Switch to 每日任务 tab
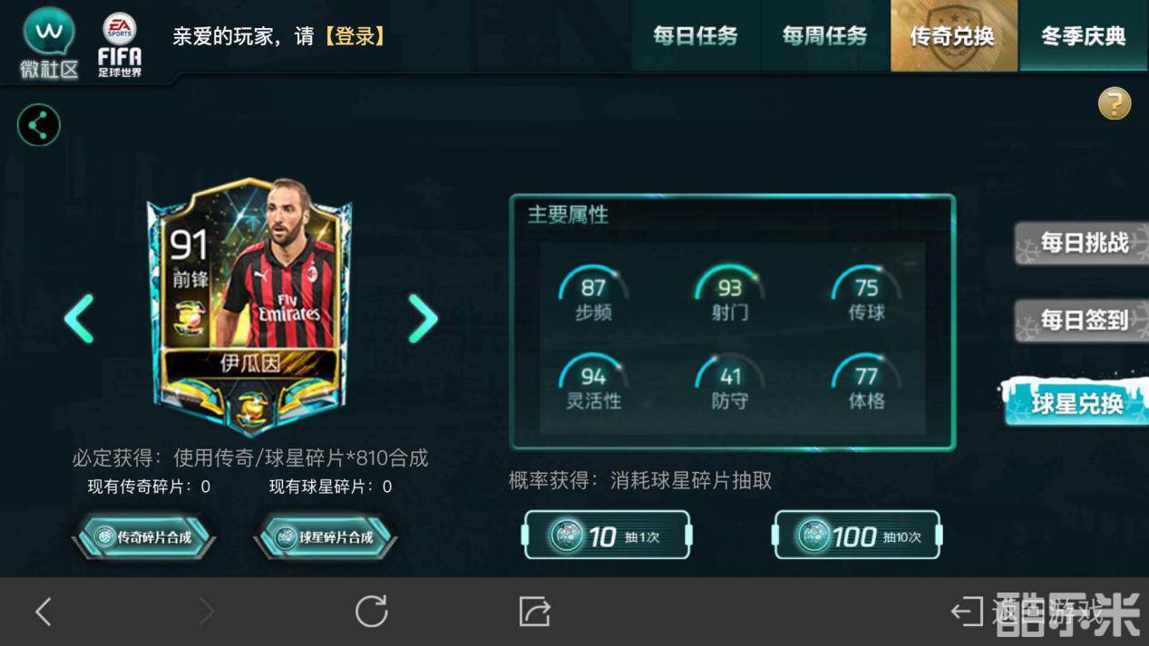1149x646 pixels. pyautogui.click(x=696, y=36)
